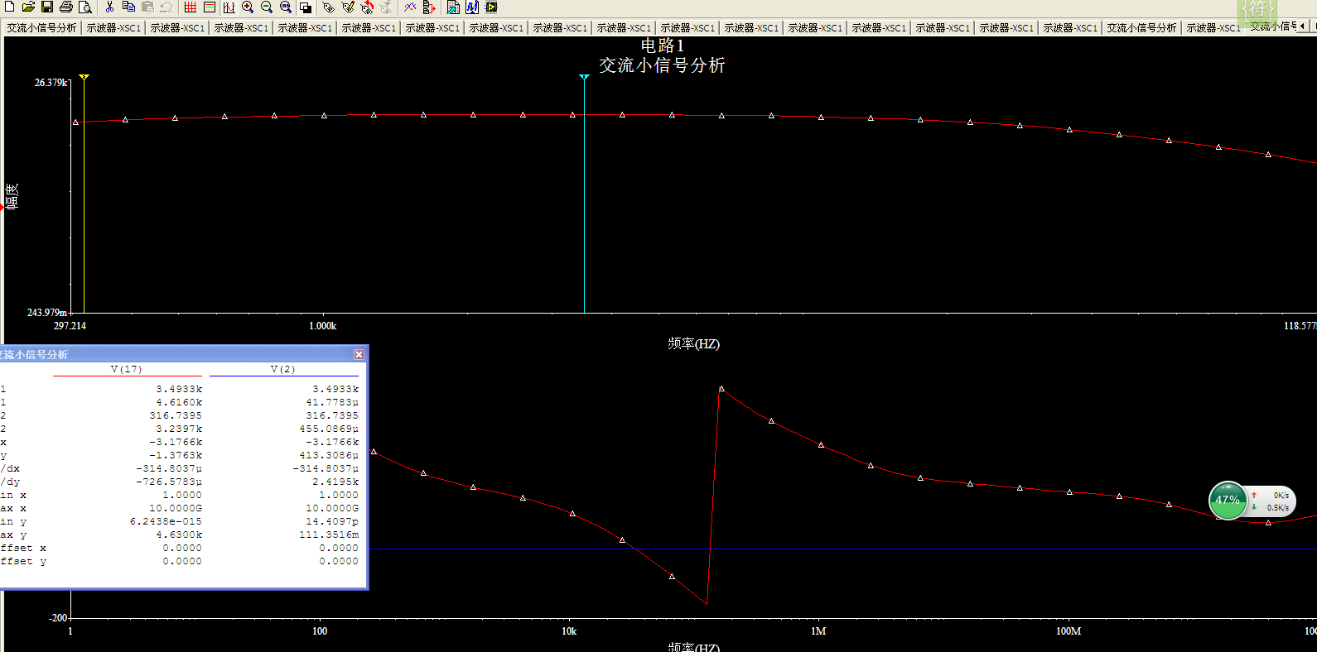The height and width of the screenshot is (652, 1317).
Task: Save the graph with the floppy disk icon
Action: [x=47, y=7]
